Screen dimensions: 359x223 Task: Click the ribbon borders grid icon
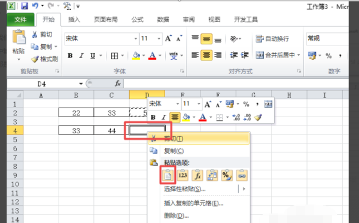(x=114, y=56)
